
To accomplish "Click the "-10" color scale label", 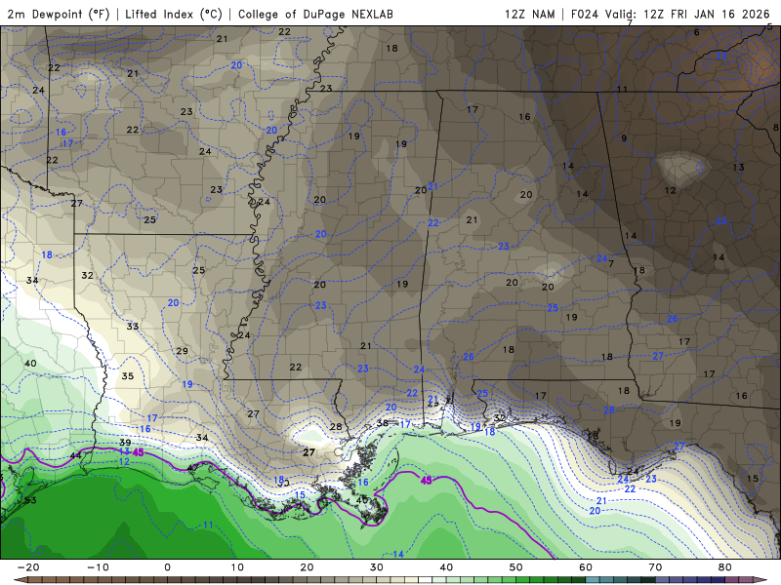I will (x=98, y=567).
